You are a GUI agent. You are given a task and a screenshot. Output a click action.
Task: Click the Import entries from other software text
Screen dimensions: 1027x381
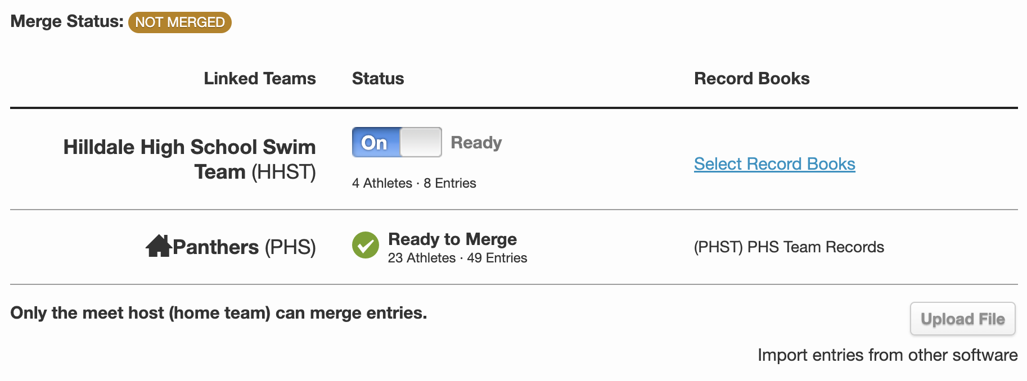click(888, 355)
